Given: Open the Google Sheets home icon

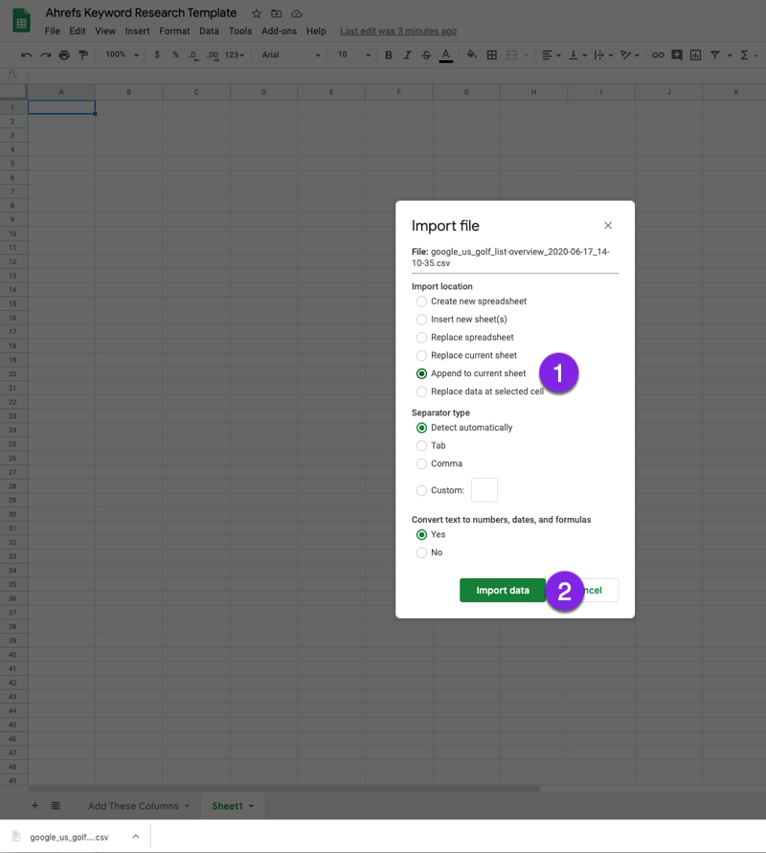Looking at the screenshot, I should (21, 20).
